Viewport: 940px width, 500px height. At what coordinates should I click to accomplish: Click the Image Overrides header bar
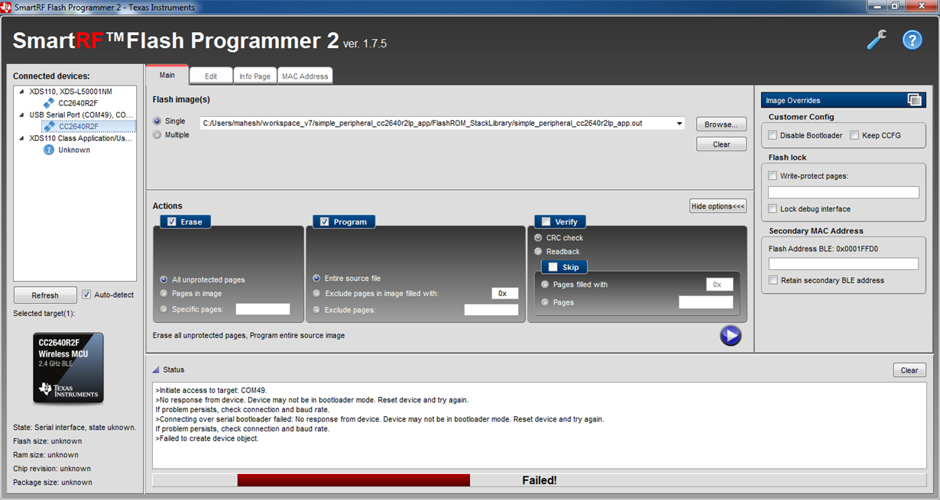pyautogui.click(x=844, y=100)
